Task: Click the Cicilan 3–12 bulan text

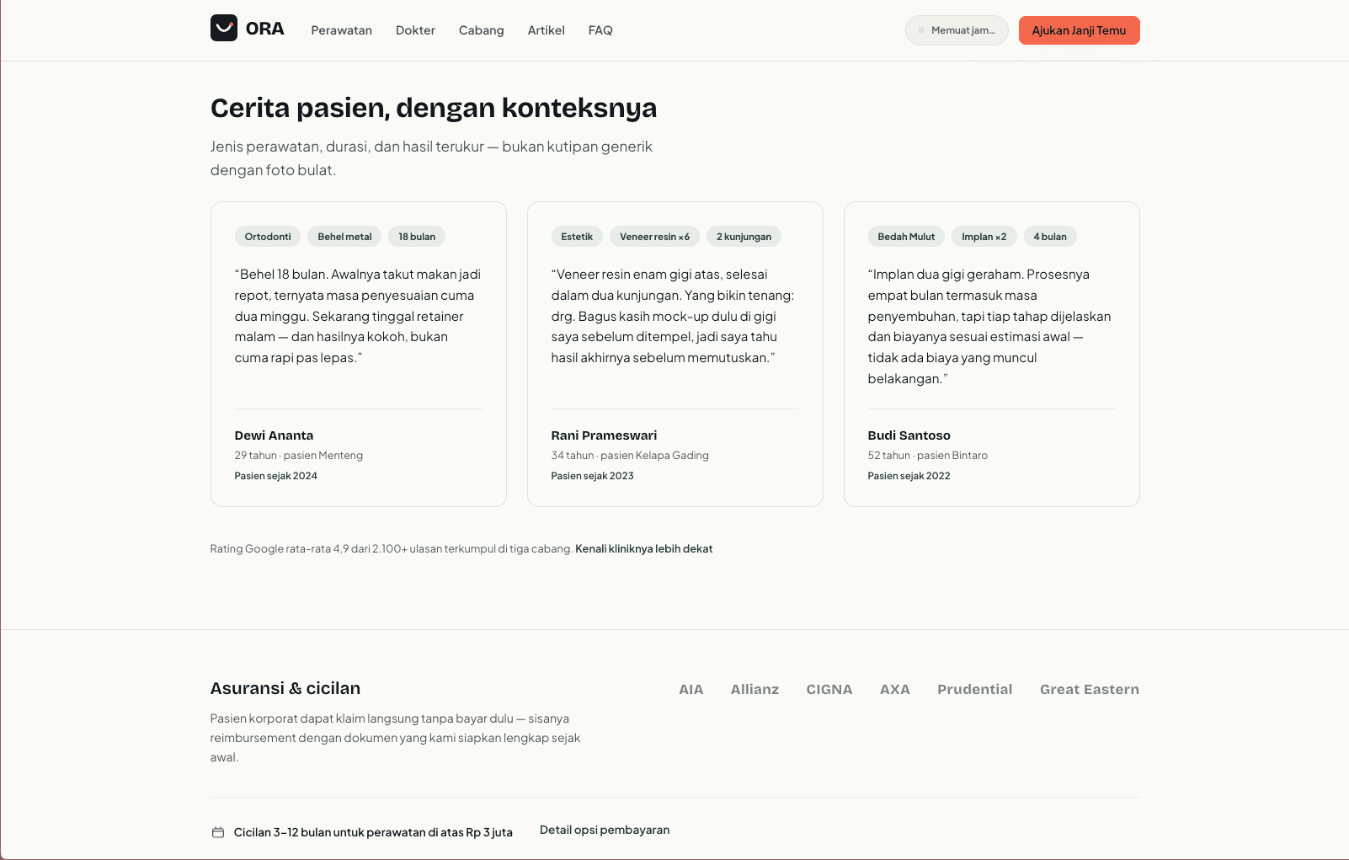Action: (x=373, y=832)
